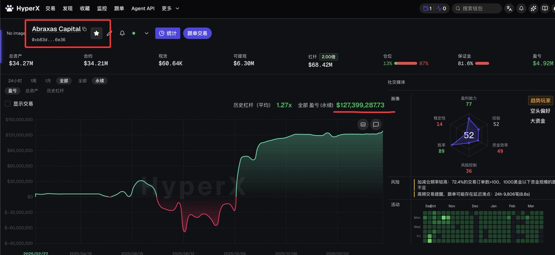
Task: Click the 仓位 long-short ratio bar
Action: tap(406, 63)
